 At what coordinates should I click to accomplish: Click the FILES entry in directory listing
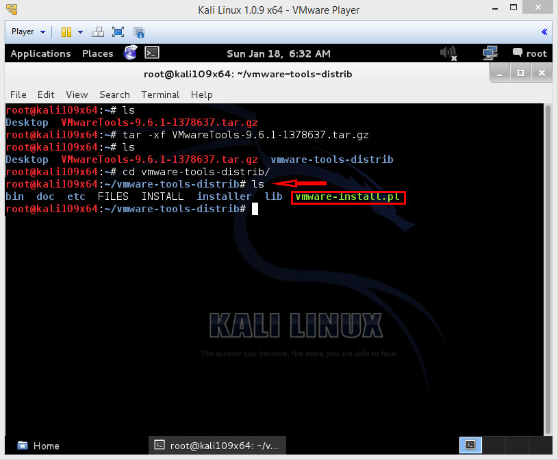click(x=113, y=196)
